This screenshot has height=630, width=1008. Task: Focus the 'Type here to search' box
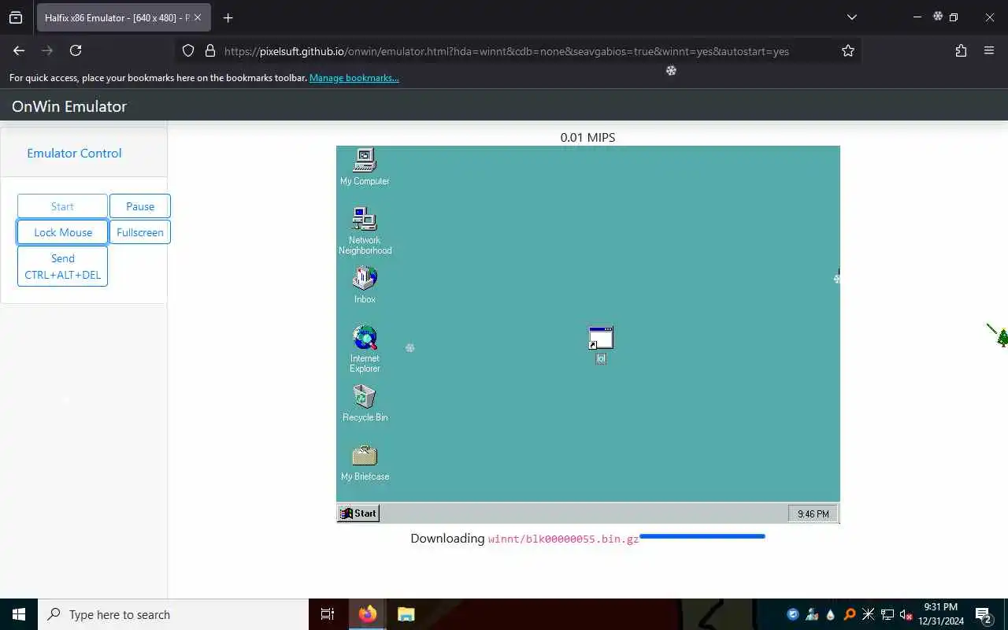[x=173, y=614]
